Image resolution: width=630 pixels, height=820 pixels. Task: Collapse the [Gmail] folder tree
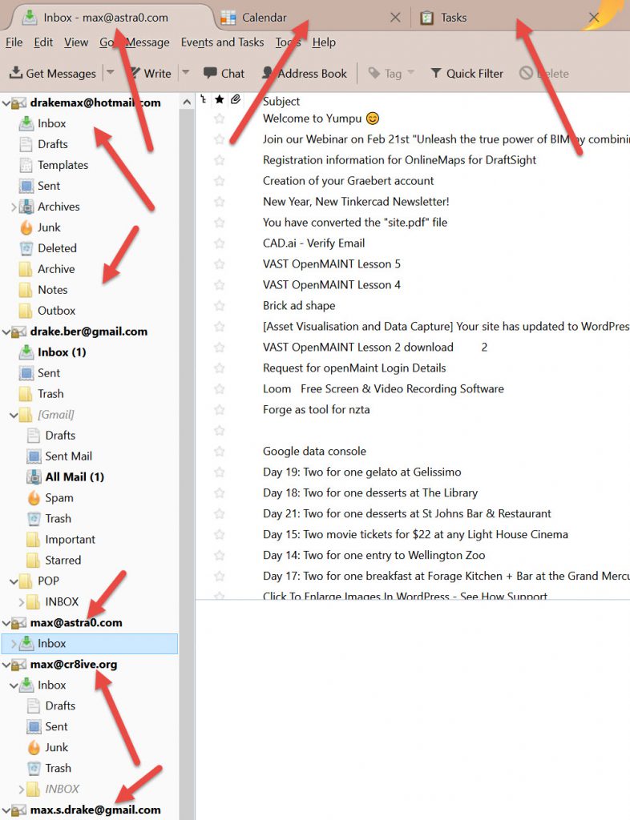tap(14, 415)
